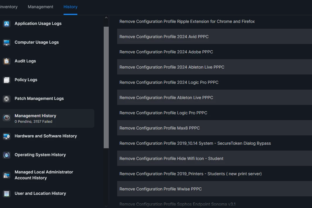The image size is (312, 208).
Task: Select the Wwise PPPC removal row
Action: pyautogui.click(x=214, y=189)
